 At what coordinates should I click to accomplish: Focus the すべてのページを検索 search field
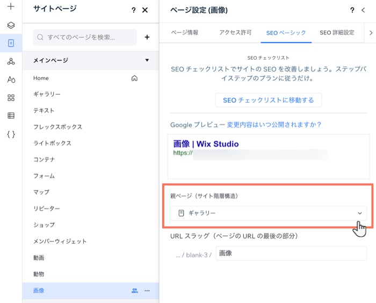[x=85, y=37]
